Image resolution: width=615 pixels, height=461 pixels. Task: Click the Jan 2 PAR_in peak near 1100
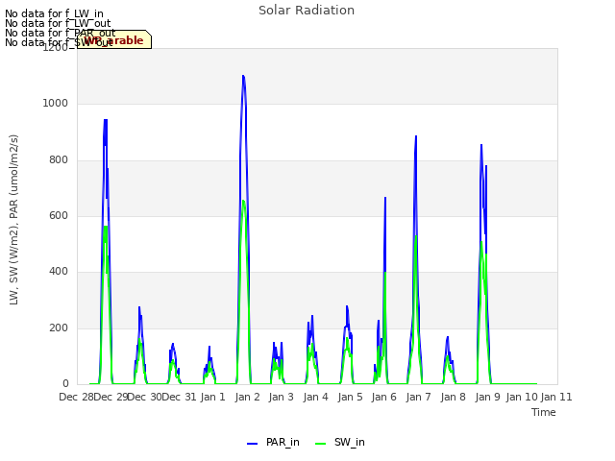243,76
